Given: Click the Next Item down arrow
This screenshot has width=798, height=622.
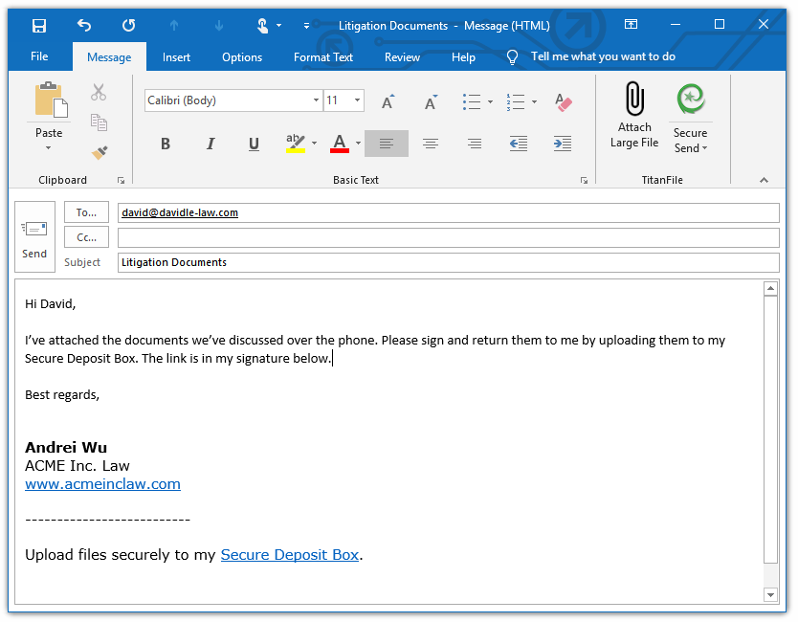Looking at the screenshot, I should [219, 26].
